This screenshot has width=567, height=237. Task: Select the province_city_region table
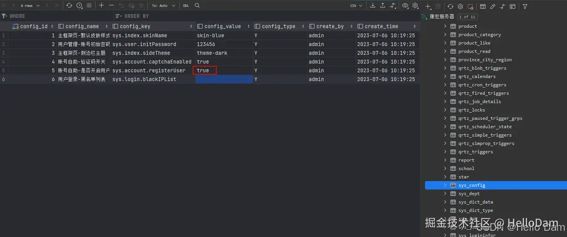tap(485, 60)
